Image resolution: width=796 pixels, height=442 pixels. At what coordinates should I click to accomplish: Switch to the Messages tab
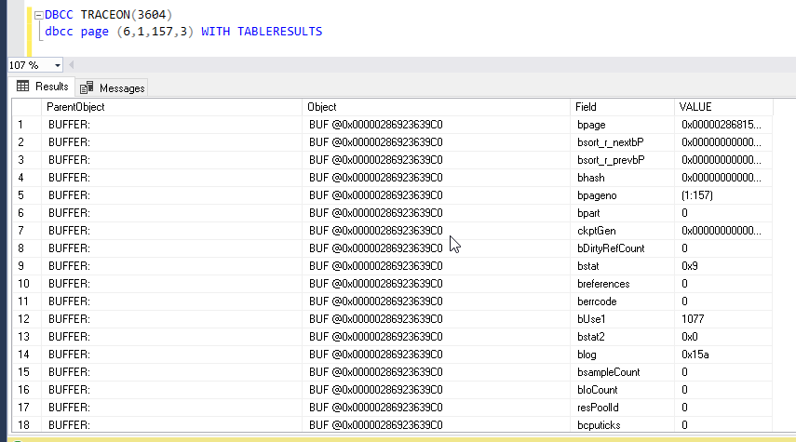click(x=113, y=87)
